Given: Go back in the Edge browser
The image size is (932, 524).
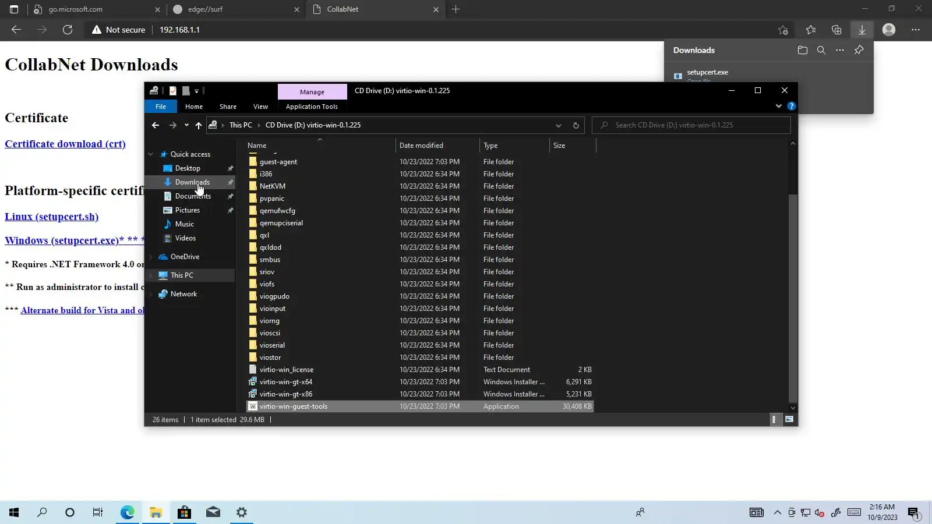Looking at the screenshot, I should pos(16,30).
